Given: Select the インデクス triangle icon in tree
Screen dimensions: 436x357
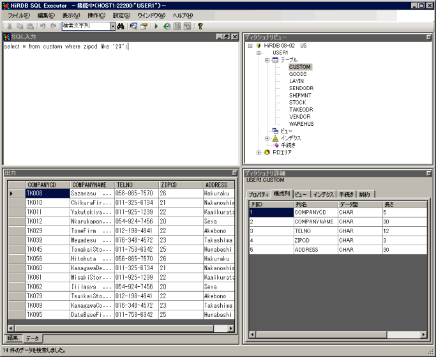Looking at the screenshot, I should [x=275, y=138].
